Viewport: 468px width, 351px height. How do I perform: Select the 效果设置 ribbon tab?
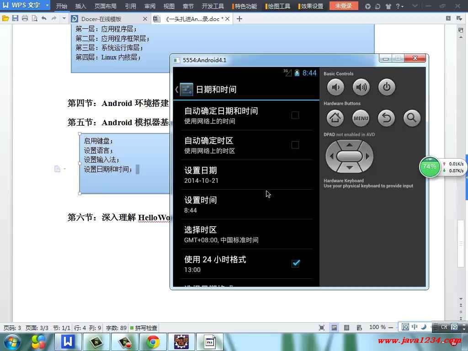311,6
